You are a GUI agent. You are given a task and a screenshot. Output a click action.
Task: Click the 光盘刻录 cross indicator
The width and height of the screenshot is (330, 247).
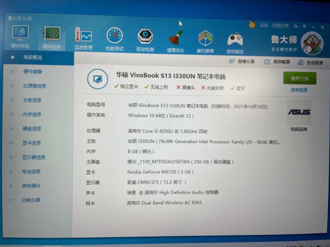pyautogui.click(x=212, y=88)
